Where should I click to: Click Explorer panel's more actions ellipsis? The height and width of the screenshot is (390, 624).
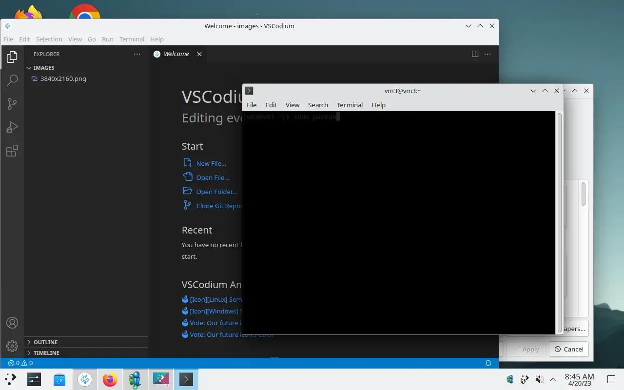click(x=137, y=54)
